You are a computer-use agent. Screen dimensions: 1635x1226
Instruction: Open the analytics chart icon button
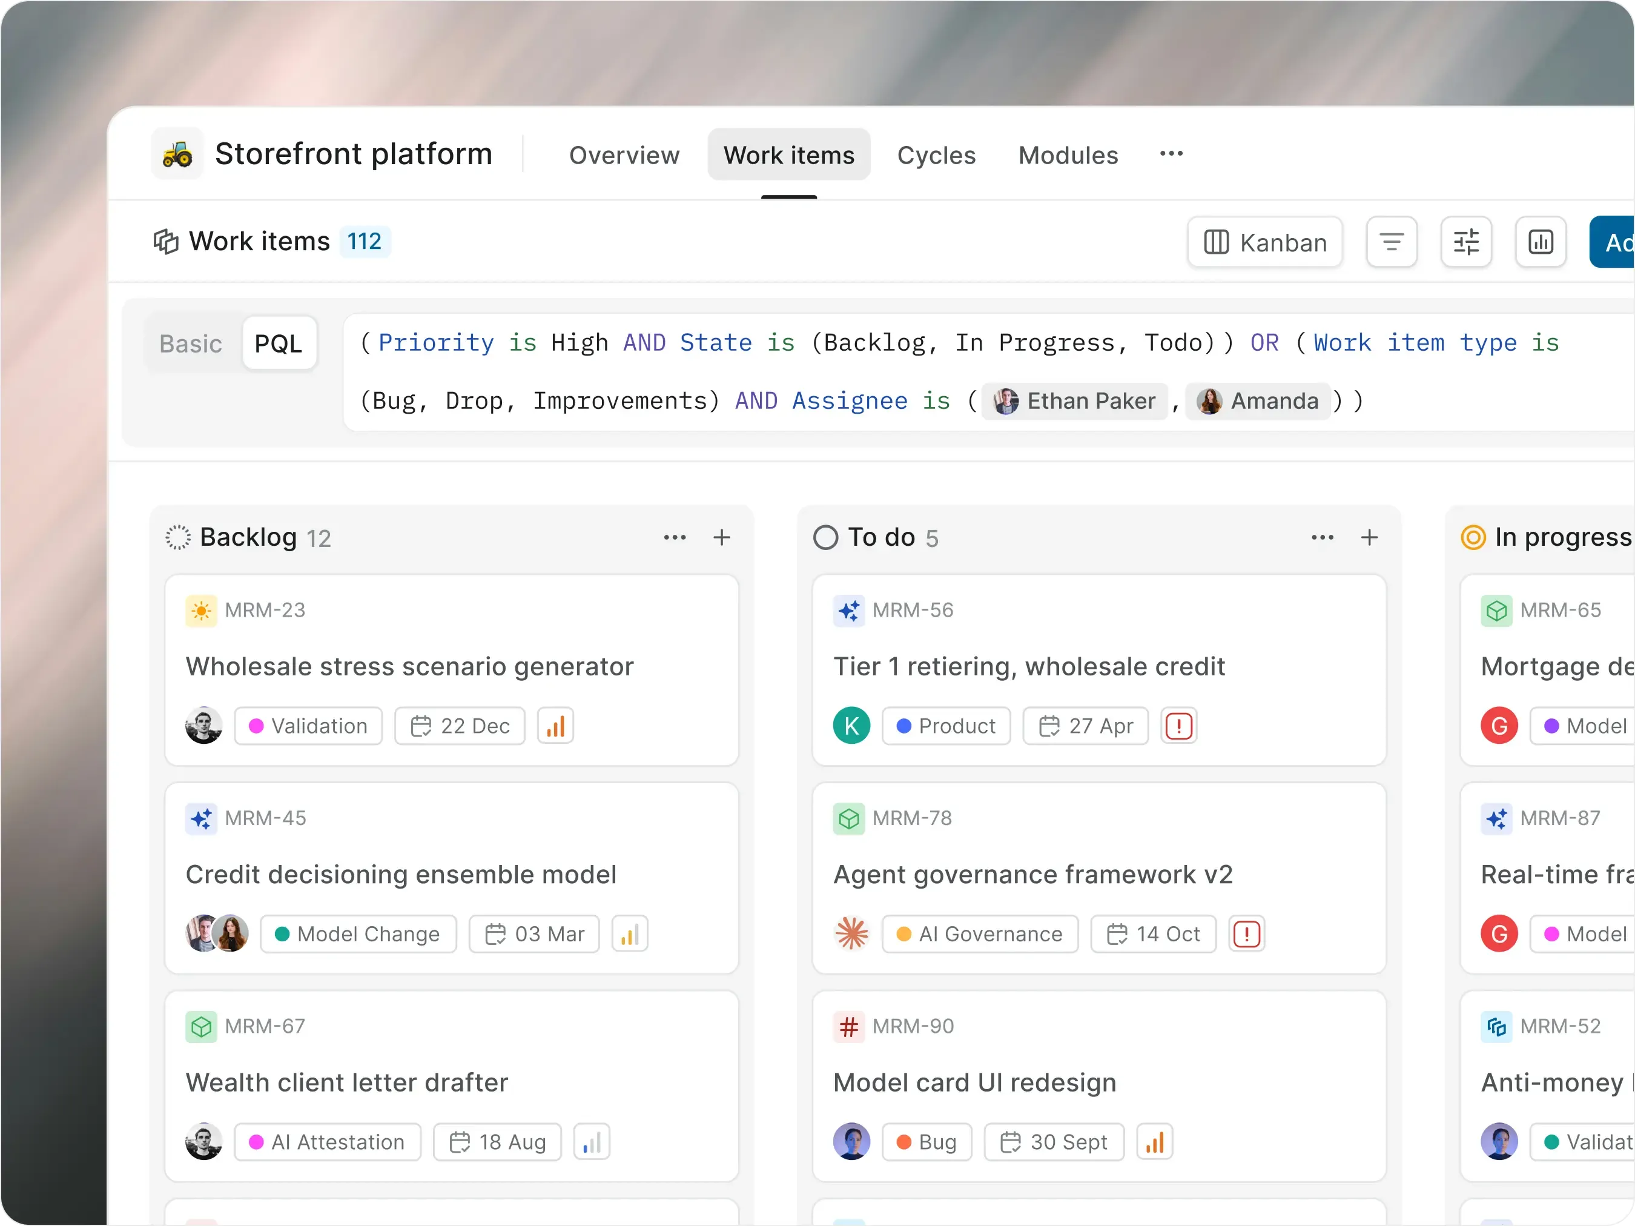click(x=1541, y=242)
